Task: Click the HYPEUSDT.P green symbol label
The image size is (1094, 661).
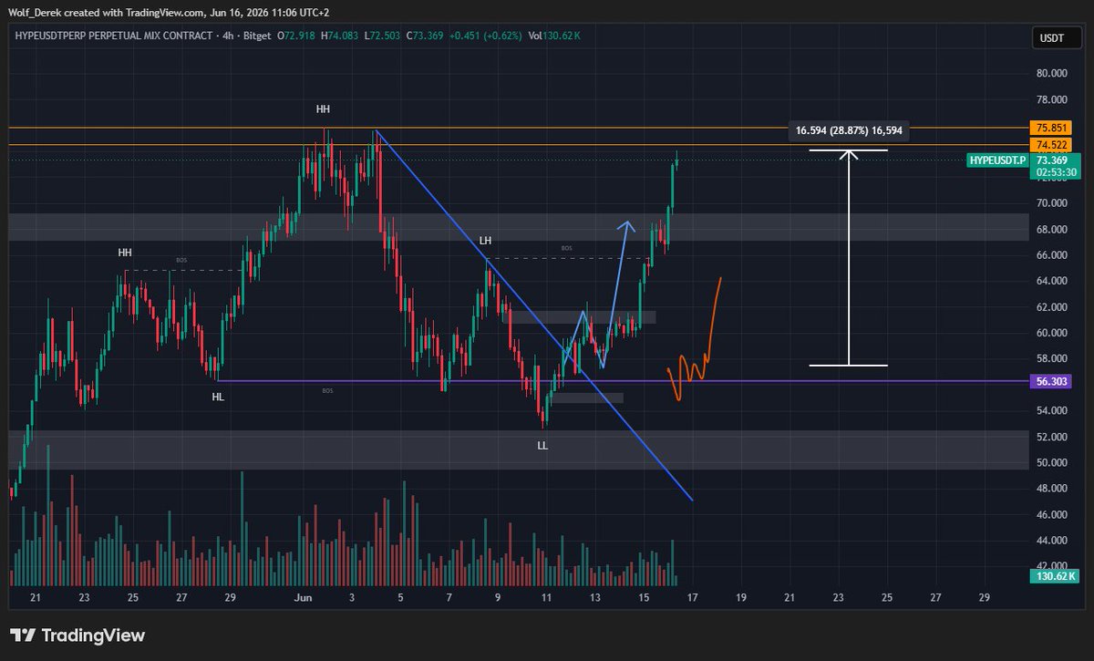Action: pyautogui.click(x=996, y=160)
